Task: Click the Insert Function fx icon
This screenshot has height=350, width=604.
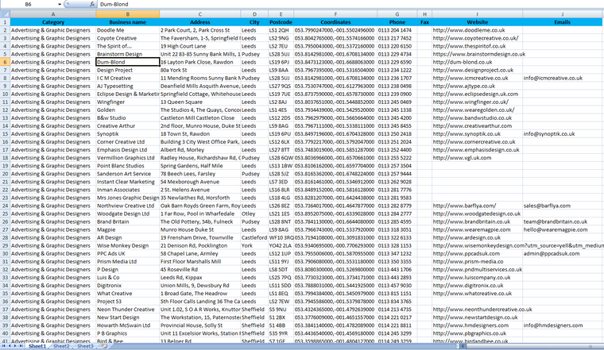Action: [91, 4]
